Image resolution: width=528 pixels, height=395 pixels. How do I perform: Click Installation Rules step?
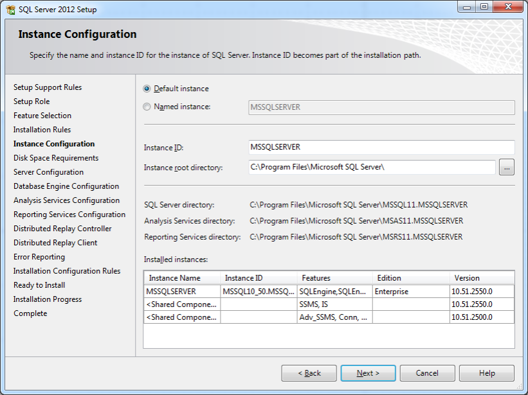tap(42, 130)
